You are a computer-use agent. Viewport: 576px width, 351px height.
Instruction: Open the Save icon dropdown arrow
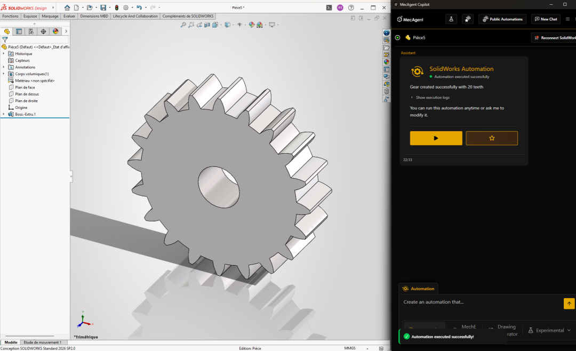tap(109, 7)
